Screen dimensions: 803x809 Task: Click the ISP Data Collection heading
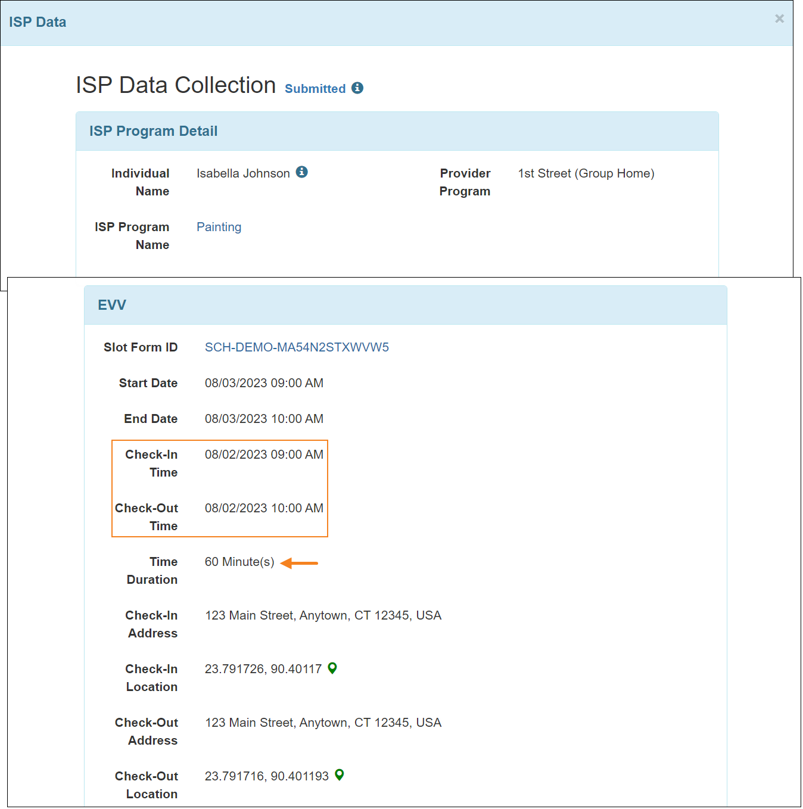[176, 85]
